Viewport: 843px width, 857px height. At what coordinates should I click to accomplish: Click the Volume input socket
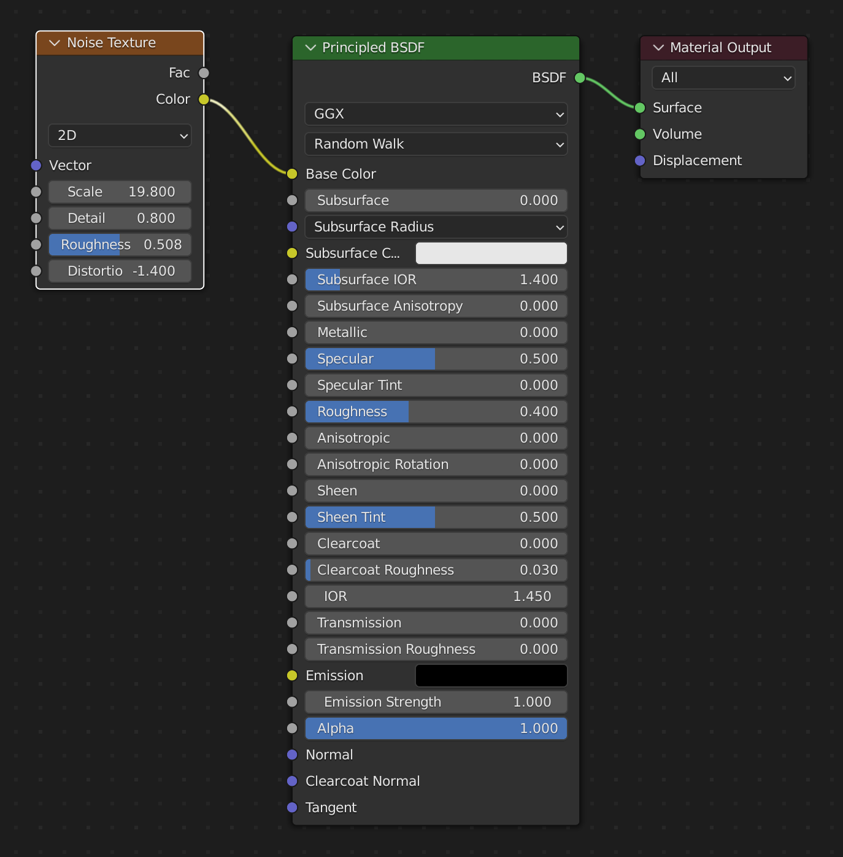[x=640, y=134]
